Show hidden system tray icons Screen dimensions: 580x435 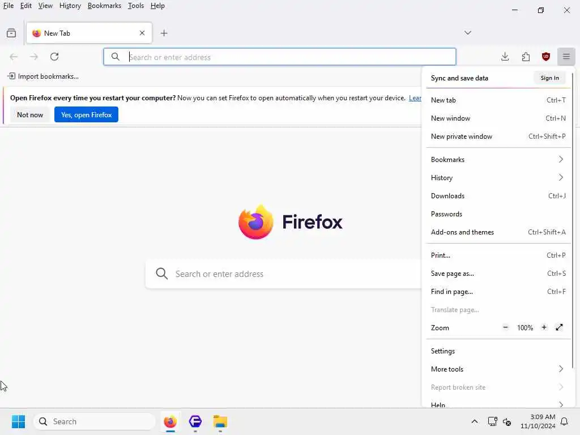[475, 421]
